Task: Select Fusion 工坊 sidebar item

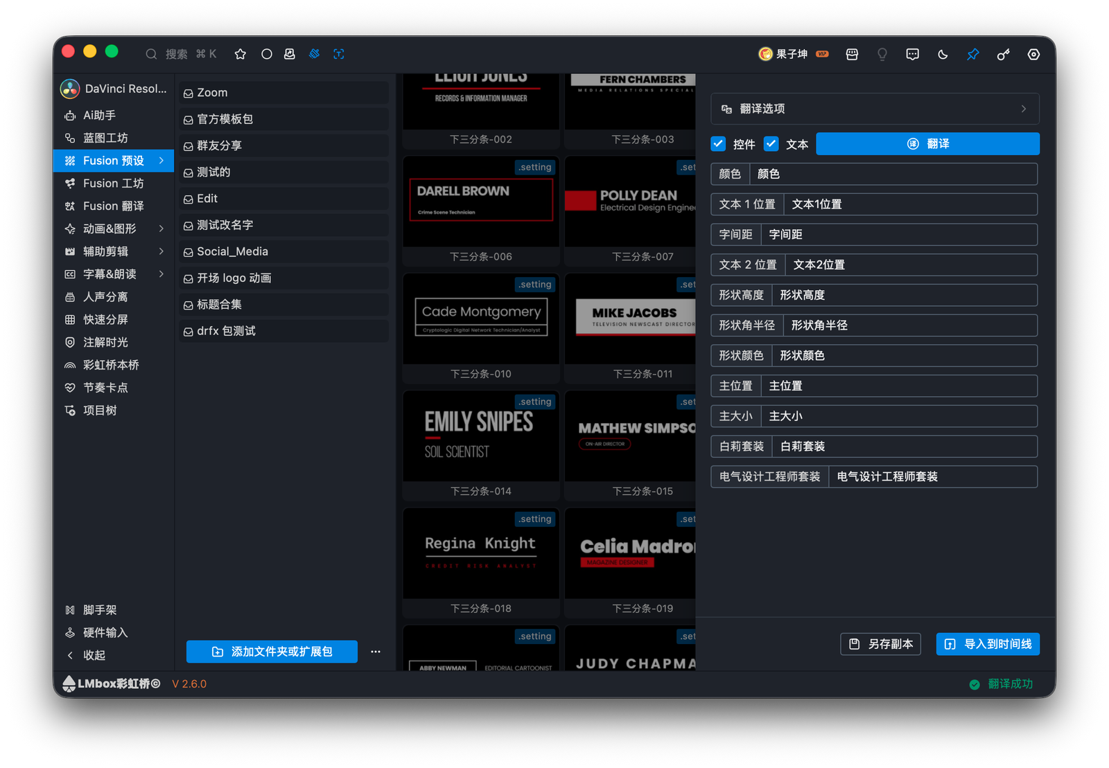Action: (114, 184)
